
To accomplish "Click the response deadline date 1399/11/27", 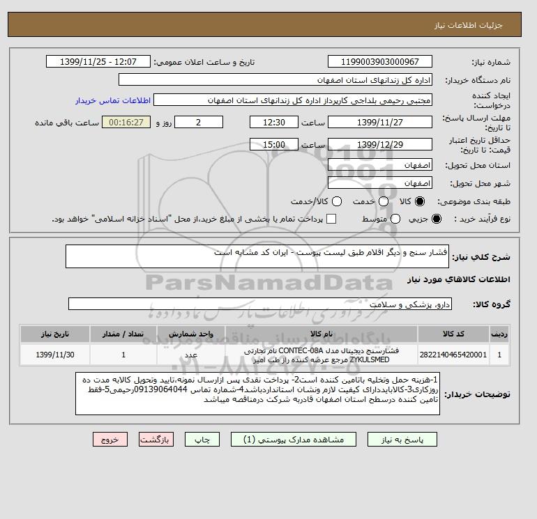I will 380,122.
